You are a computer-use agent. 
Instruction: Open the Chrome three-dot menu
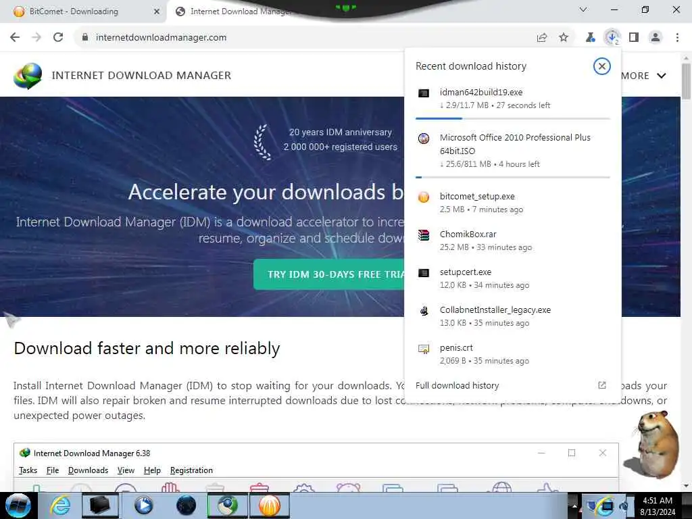677,38
